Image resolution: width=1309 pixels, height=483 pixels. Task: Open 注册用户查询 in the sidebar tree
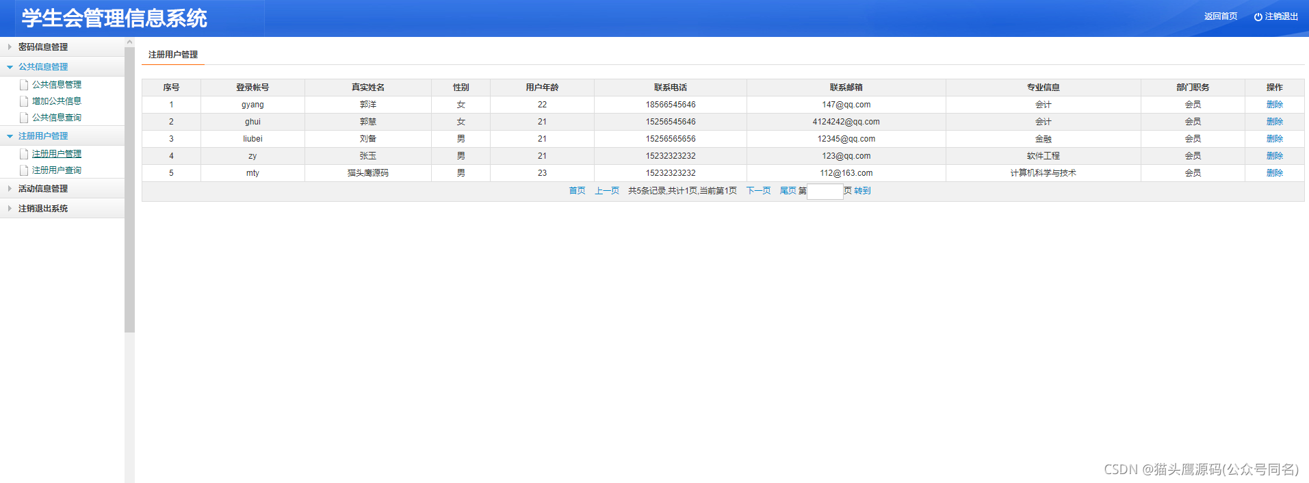57,170
